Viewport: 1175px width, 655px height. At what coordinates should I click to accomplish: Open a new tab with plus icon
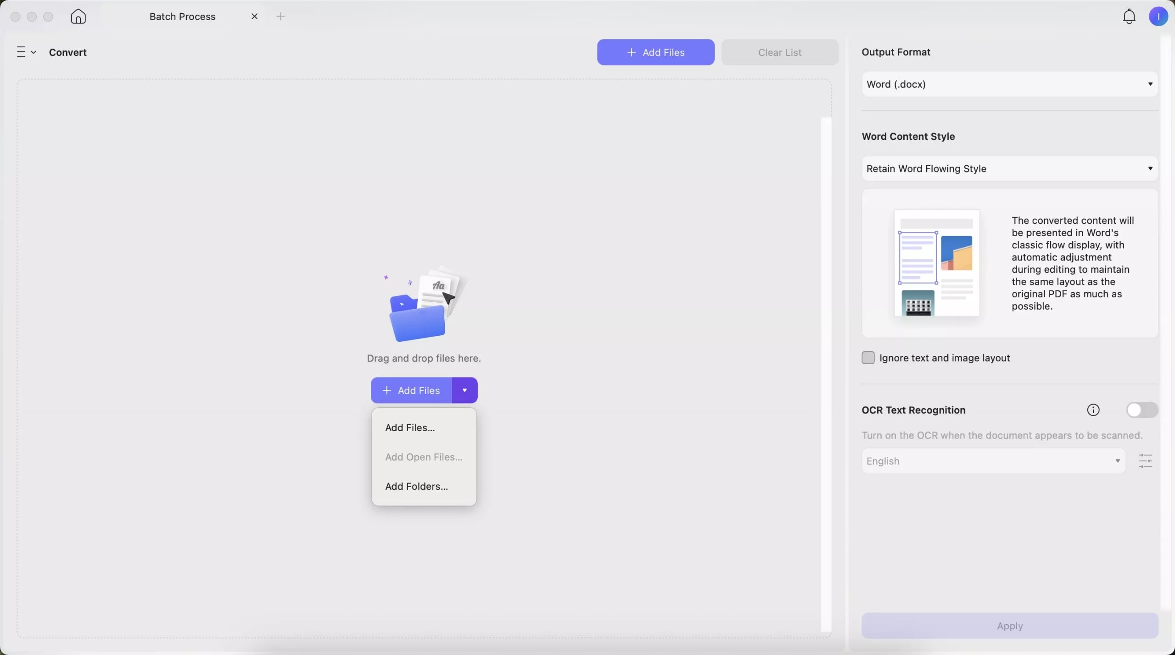point(281,17)
